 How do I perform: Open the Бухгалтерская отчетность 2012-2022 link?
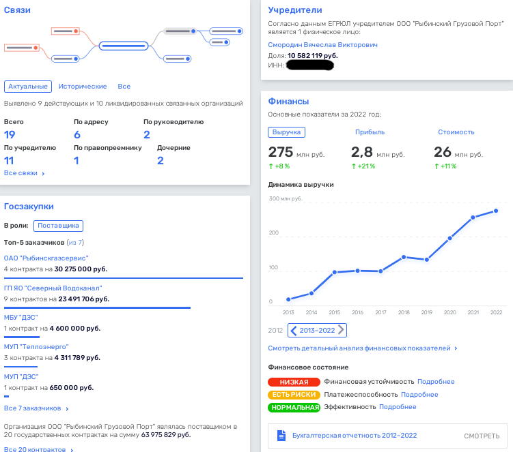tap(355, 436)
